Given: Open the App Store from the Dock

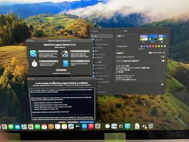Looking at the screenshot, I should (84, 126).
